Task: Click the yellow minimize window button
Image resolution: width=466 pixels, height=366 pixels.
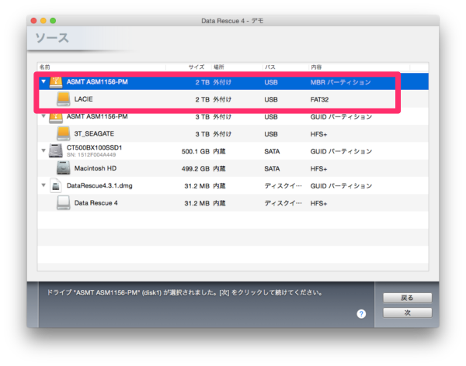Action: (x=43, y=20)
